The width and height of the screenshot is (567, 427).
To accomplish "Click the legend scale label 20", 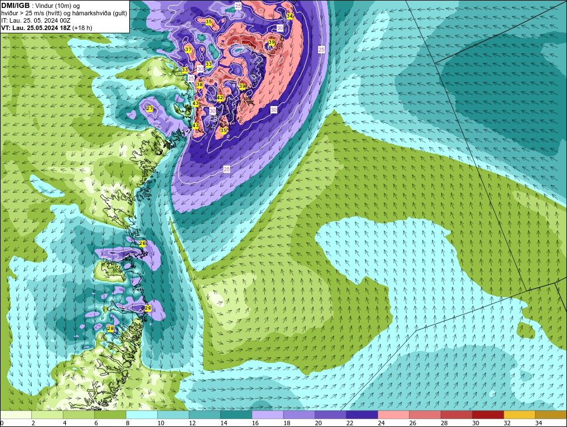I will (318, 423).
